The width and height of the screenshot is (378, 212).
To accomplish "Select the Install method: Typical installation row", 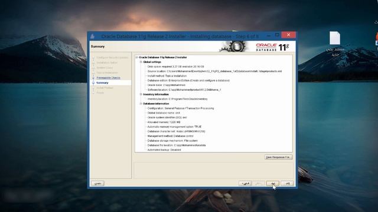I will [167, 76].
